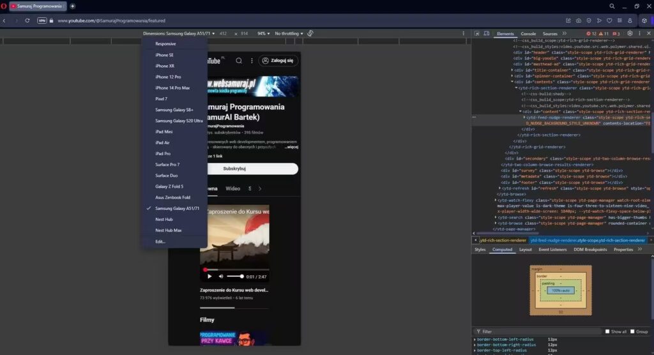Open the Easy Setup lines icon
Screen dimensions: 654x355
(x=620, y=20)
